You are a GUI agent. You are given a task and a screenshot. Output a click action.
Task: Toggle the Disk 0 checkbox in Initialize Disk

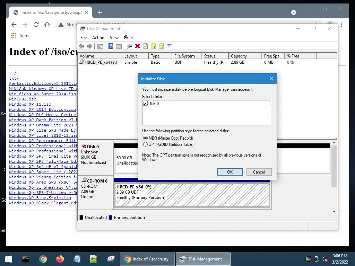[145, 104]
